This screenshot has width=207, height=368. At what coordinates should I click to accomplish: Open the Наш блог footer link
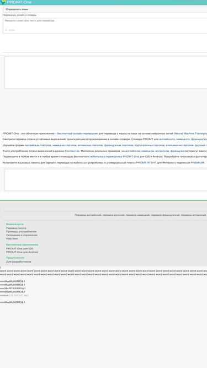(x=12, y=238)
